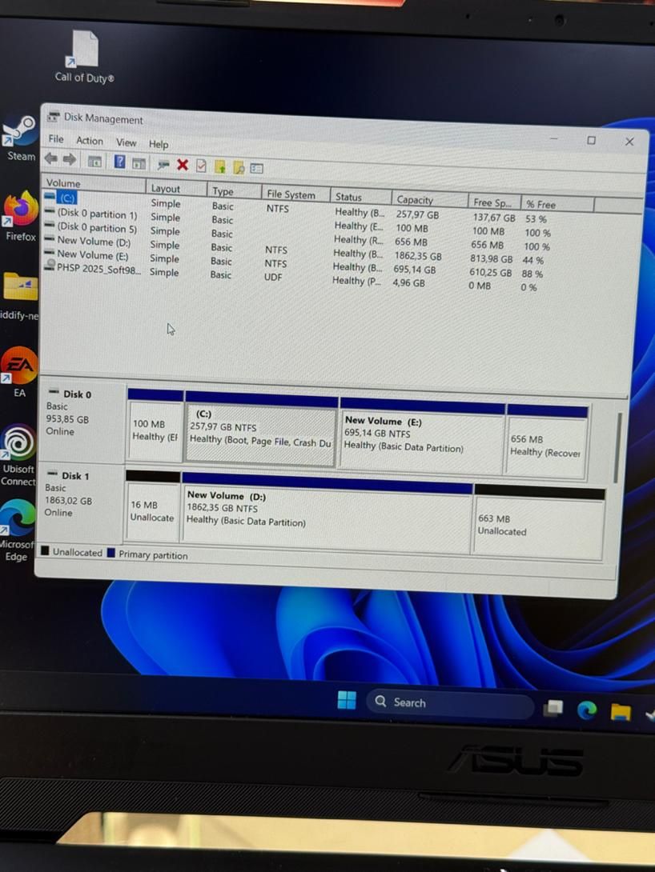Click the black Unallocated legend swatch
655x872 pixels.
click(45, 551)
